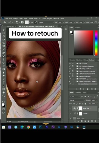Hide the Photo Filter 1 layer
This screenshot has width=99, height=143.
click(70, 108)
